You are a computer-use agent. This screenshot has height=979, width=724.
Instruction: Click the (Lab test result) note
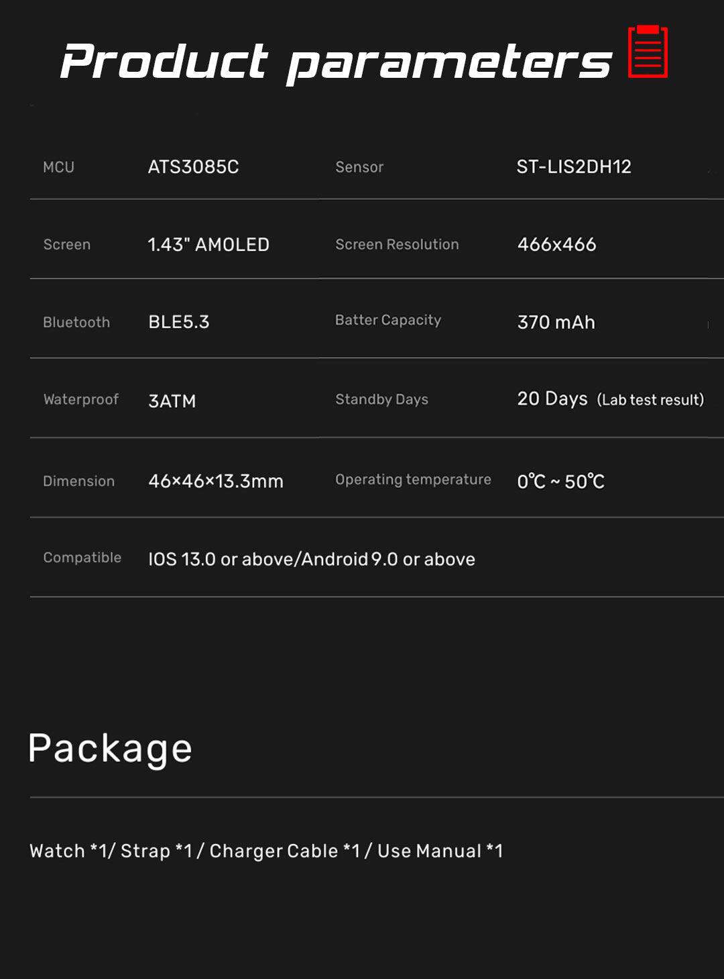pos(650,400)
